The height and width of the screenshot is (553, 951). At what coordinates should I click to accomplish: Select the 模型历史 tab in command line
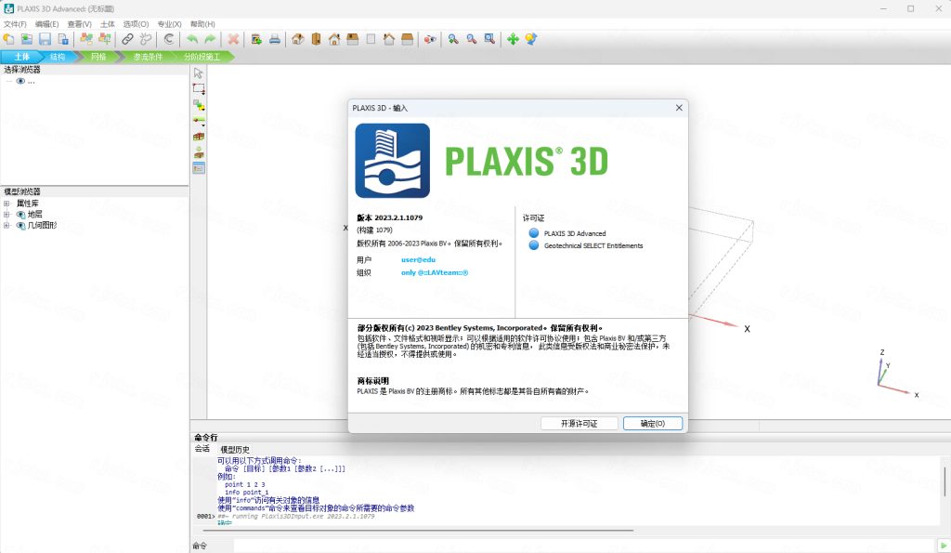tap(235, 449)
